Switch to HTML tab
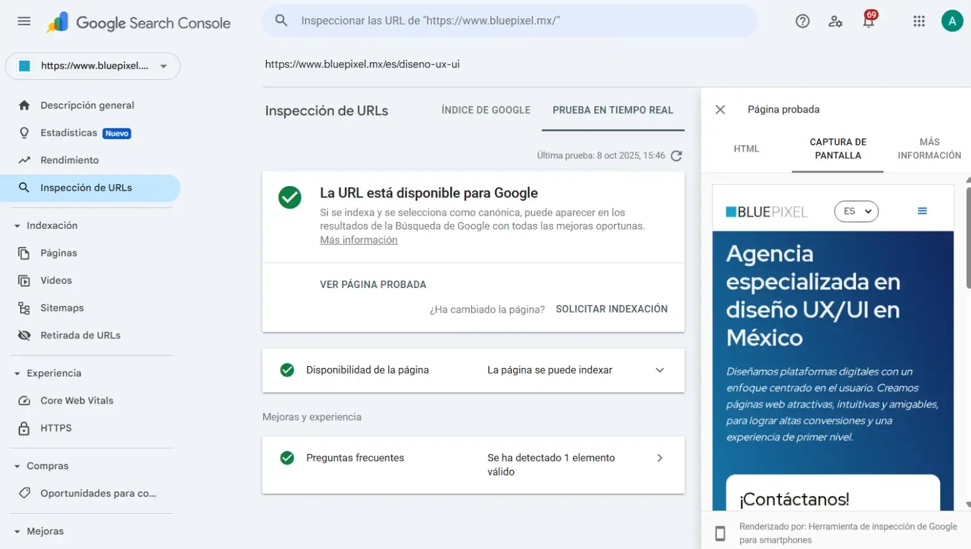The height and width of the screenshot is (549, 971). pyautogui.click(x=746, y=149)
